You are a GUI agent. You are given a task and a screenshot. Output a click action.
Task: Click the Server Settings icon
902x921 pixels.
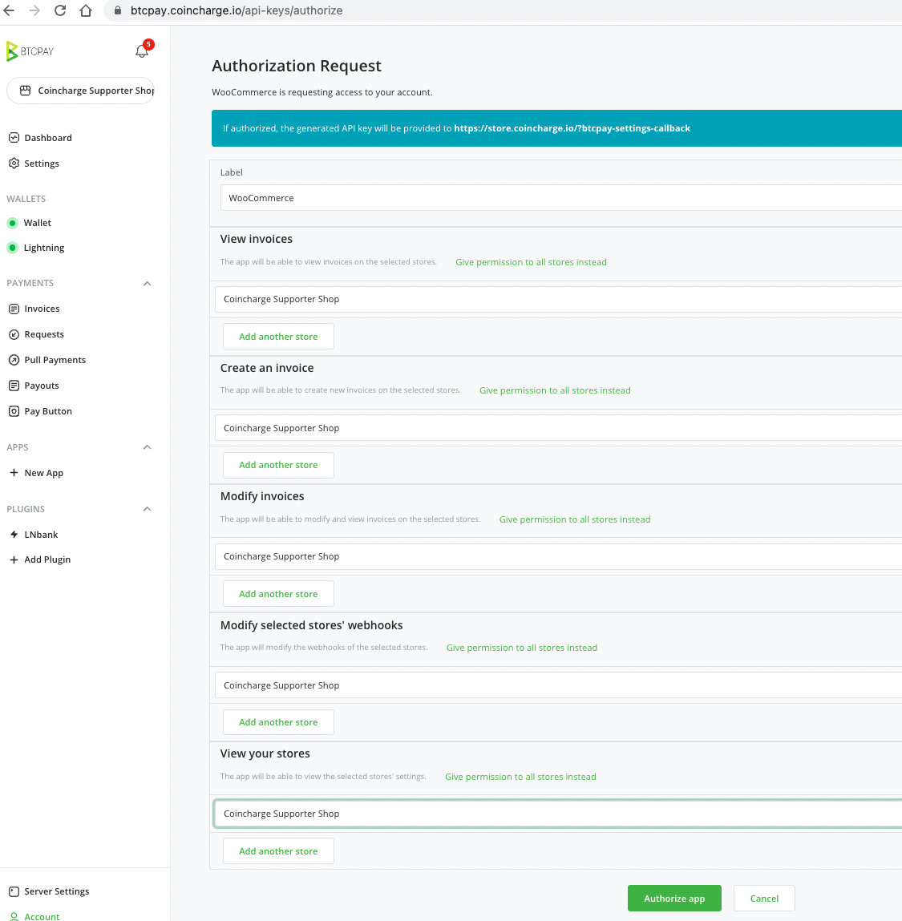pos(14,891)
